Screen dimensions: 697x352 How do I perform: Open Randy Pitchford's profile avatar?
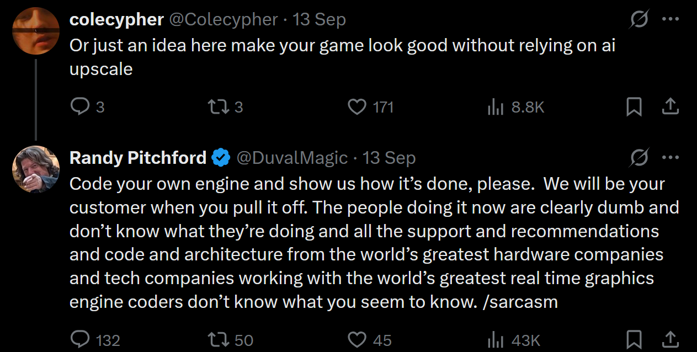pyautogui.click(x=36, y=169)
